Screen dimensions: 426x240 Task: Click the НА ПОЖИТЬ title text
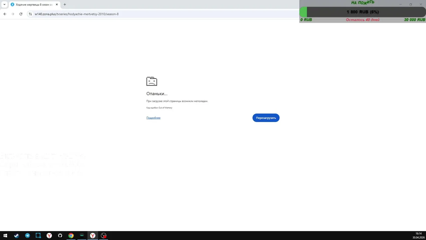363,2
